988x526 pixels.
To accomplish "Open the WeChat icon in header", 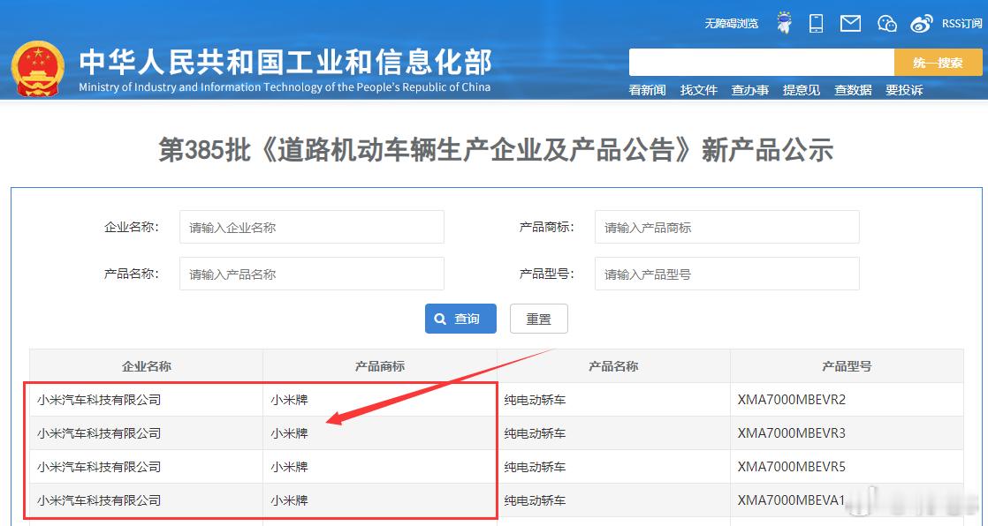I will click(x=887, y=23).
